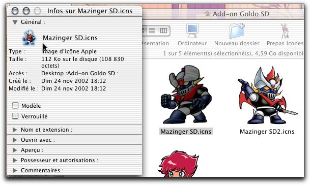
Task: Select the Mazinger SD2.icns file icon
Action: point(267,95)
